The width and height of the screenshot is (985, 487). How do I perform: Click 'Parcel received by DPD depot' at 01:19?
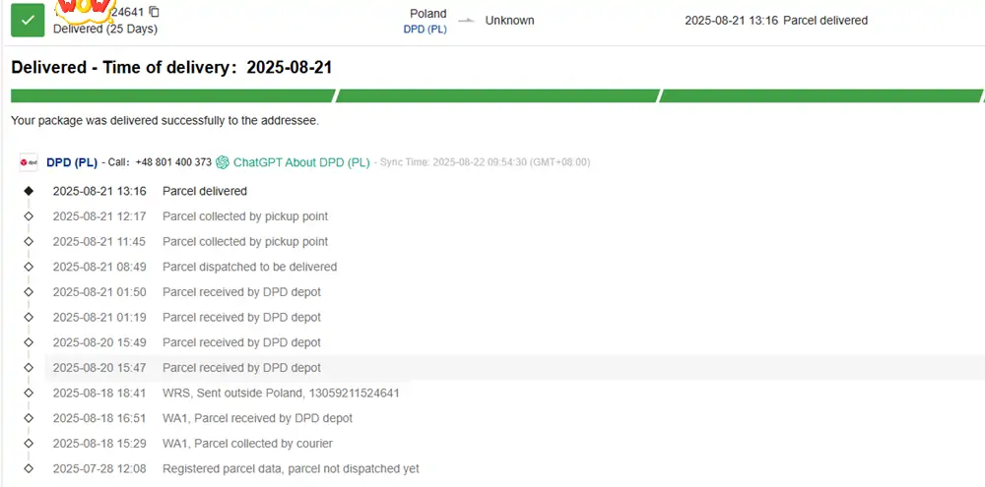(242, 317)
